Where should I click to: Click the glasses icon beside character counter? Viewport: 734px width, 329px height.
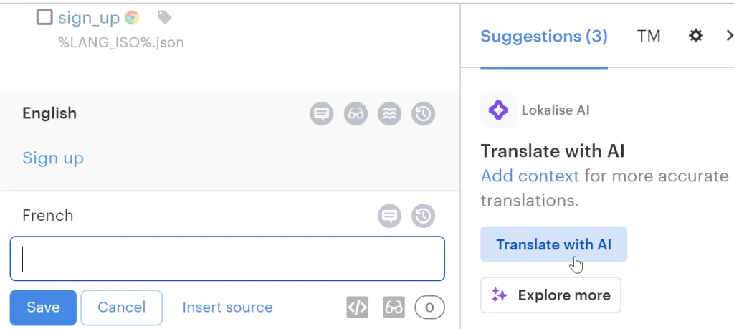394,307
